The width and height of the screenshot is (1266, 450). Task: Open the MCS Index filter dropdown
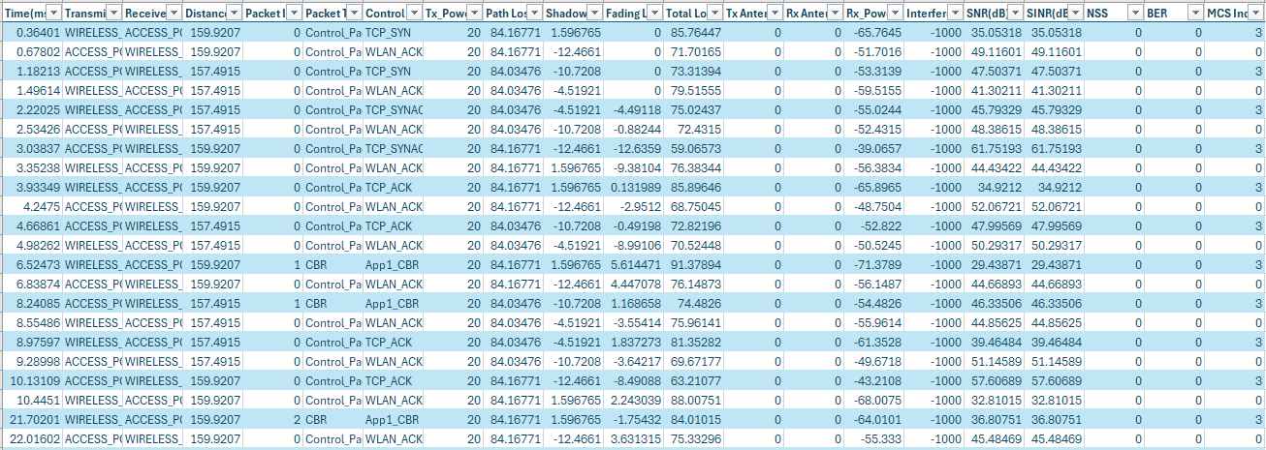(1254, 13)
